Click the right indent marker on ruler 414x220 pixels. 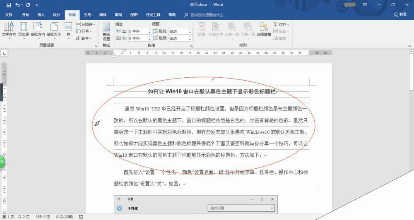pos(309,55)
